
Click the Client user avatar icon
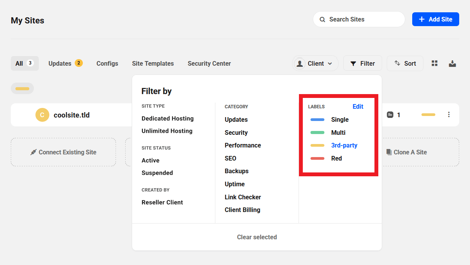[x=299, y=63]
